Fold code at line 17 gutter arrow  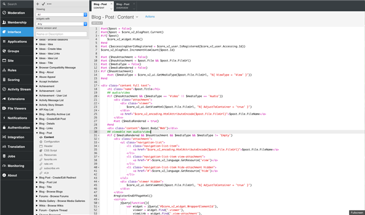(x=99, y=85)
